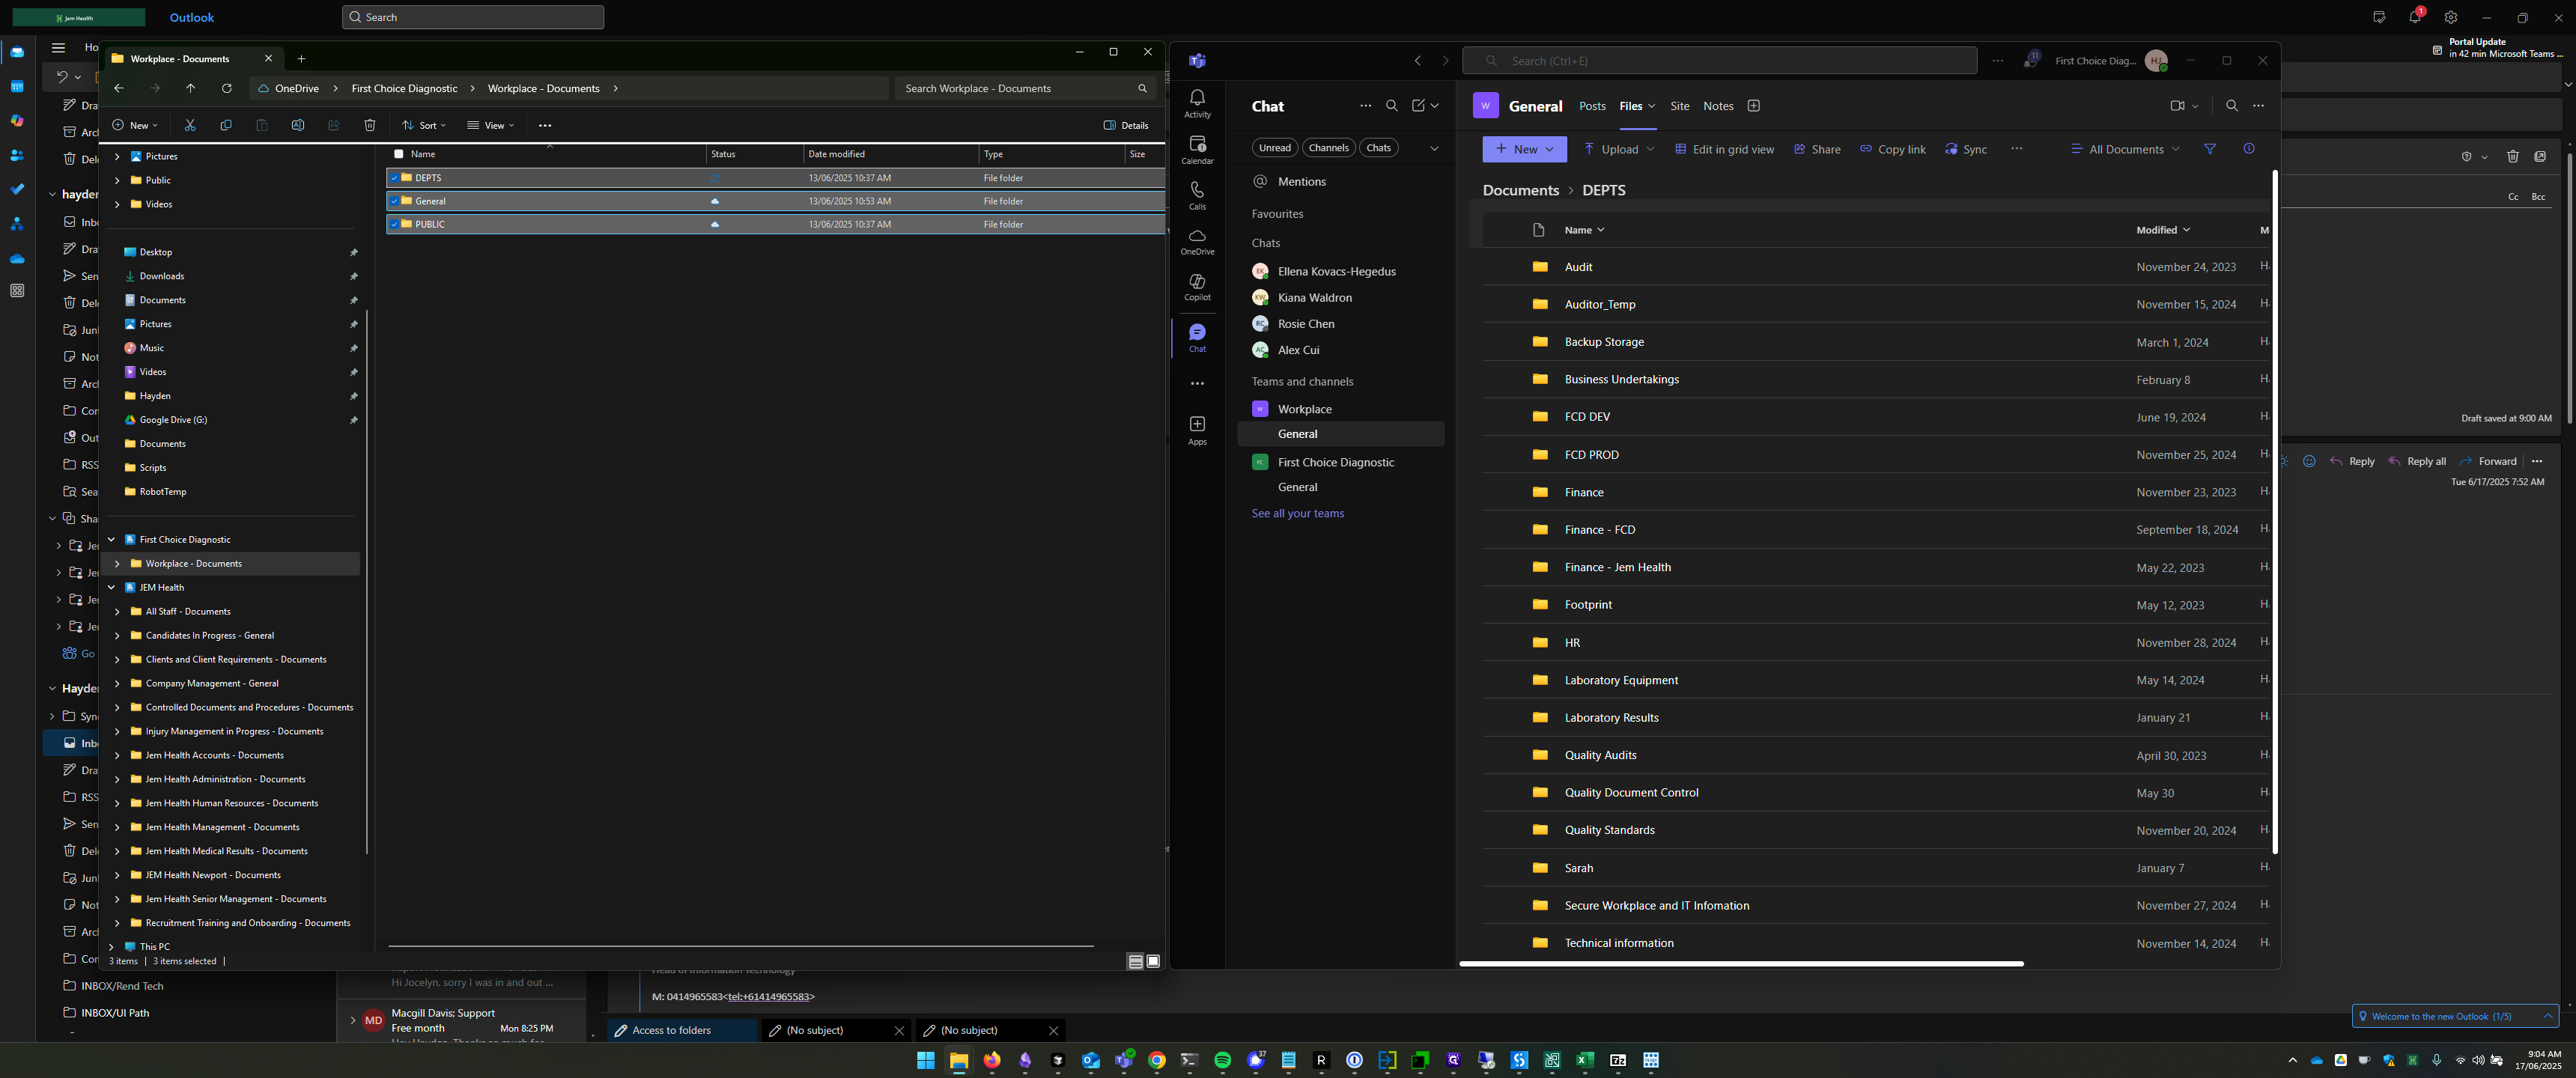This screenshot has width=2576, height=1078.
Task: Select the Access to folders draft tab in Outlook
Action: point(682,1030)
